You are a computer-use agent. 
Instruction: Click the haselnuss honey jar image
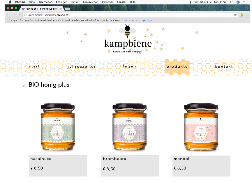[x=58, y=127]
